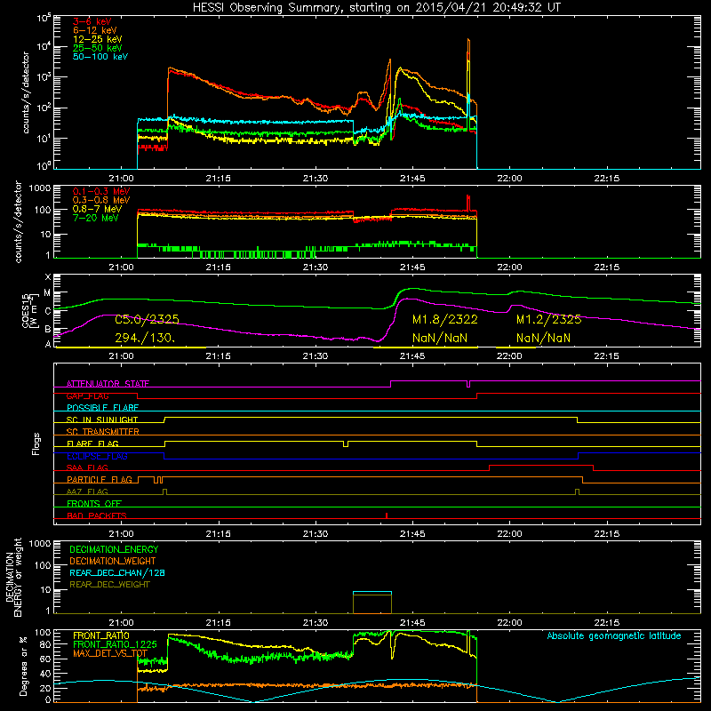711x711 pixels.
Task: Select the 3-6 keV legend label
Action: click(92, 21)
